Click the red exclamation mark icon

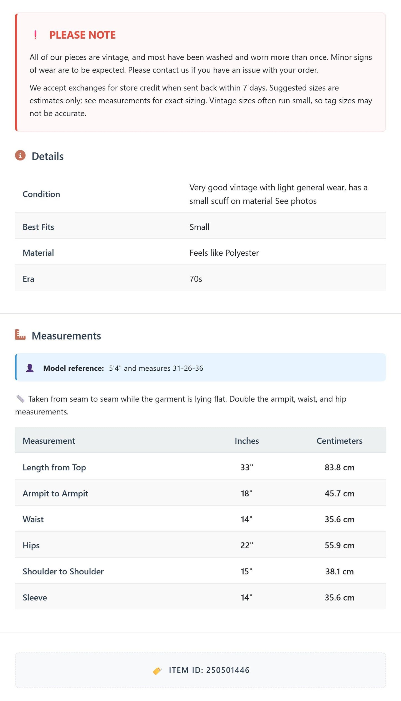pyautogui.click(x=35, y=35)
